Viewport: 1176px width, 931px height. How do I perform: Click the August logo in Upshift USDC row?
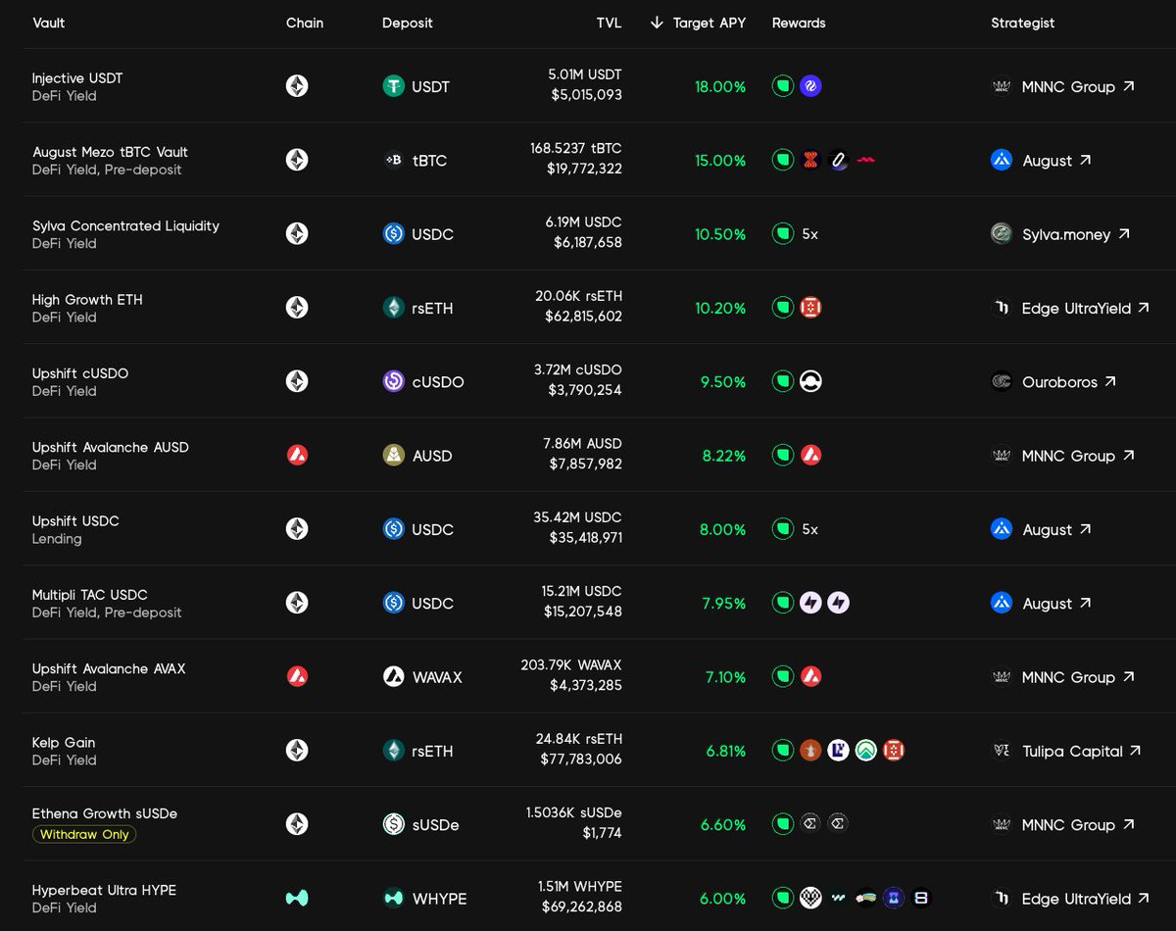tap(1001, 529)
